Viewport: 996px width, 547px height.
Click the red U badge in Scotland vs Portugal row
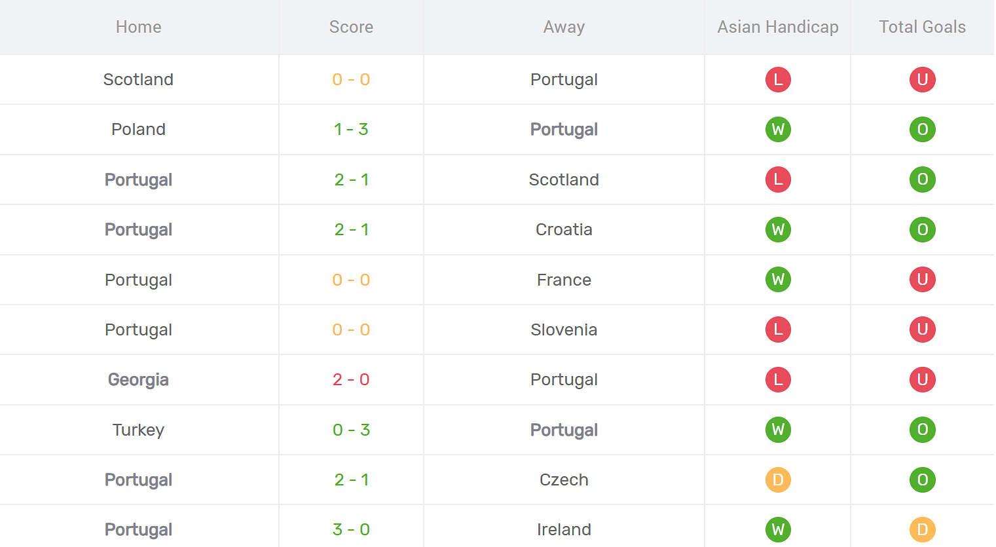pyautogui.click(x=922, y=79)
